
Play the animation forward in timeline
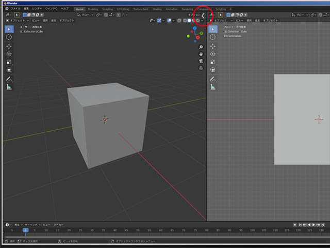[313, 225]
